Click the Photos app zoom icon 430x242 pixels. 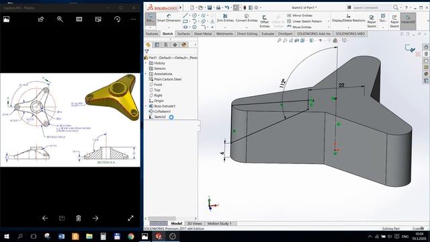coord(60,19)
